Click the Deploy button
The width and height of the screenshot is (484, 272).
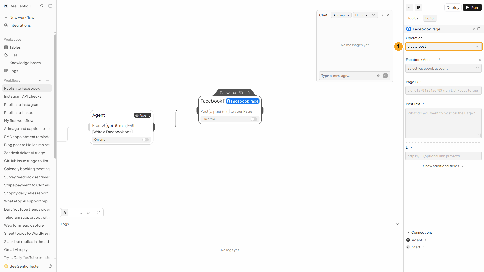[453, 7]
